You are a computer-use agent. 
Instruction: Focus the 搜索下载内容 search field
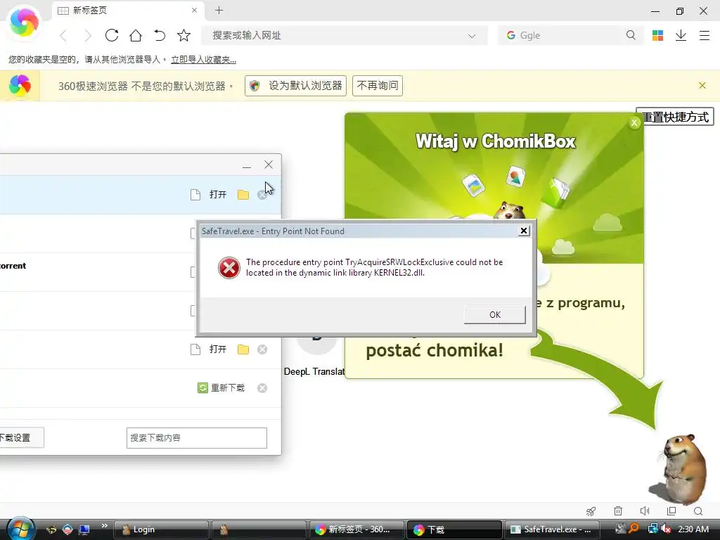pyautogui.click(x=197, y=437)
